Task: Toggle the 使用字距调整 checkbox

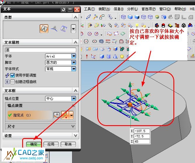Action: pos(13,75)
